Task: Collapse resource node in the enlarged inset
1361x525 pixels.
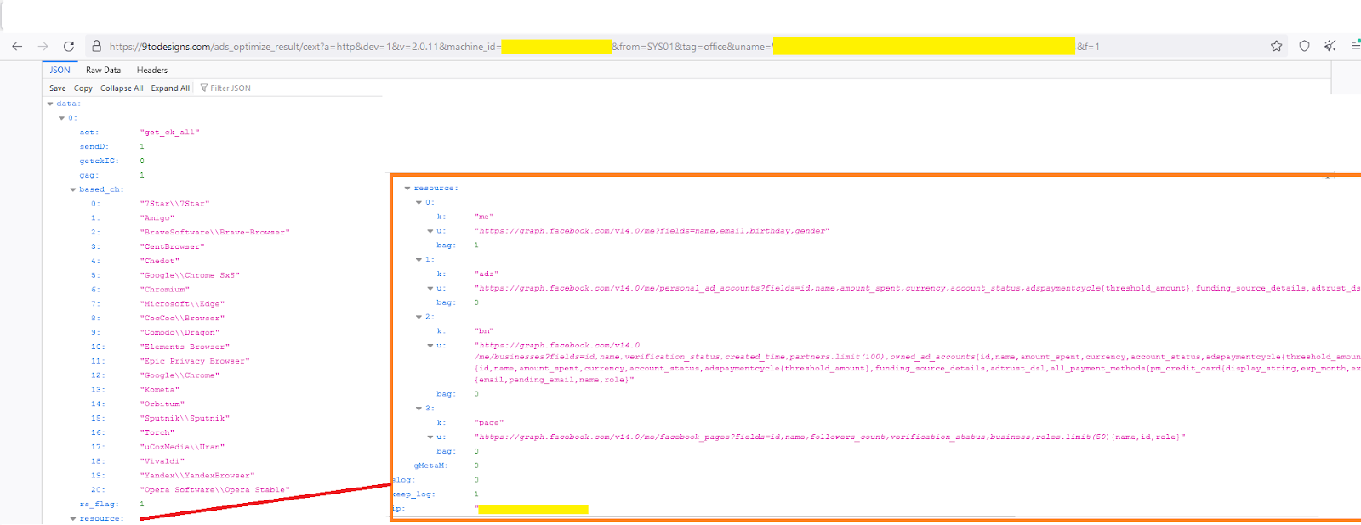Action: 407,188
